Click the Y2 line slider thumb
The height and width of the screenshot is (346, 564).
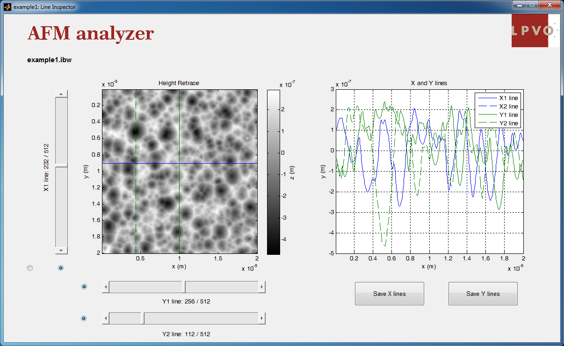143,319
